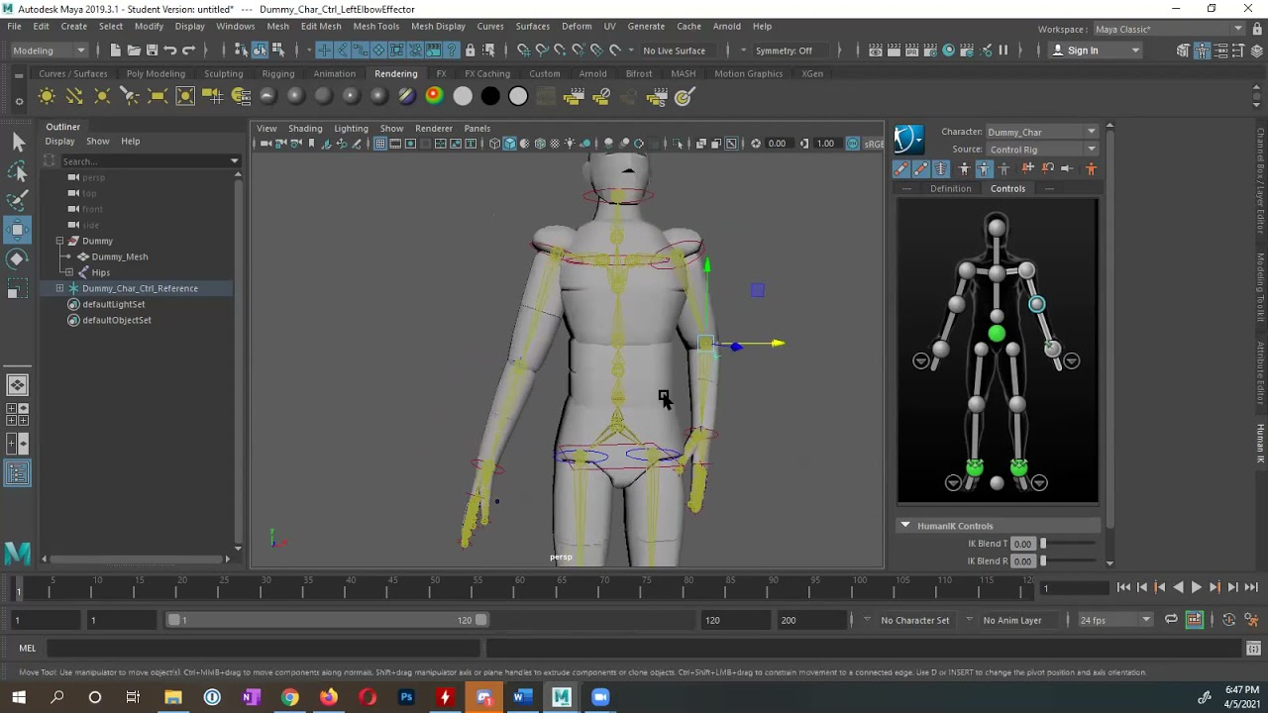Toggle the auto keyframe button

[x=1229, y=620]
